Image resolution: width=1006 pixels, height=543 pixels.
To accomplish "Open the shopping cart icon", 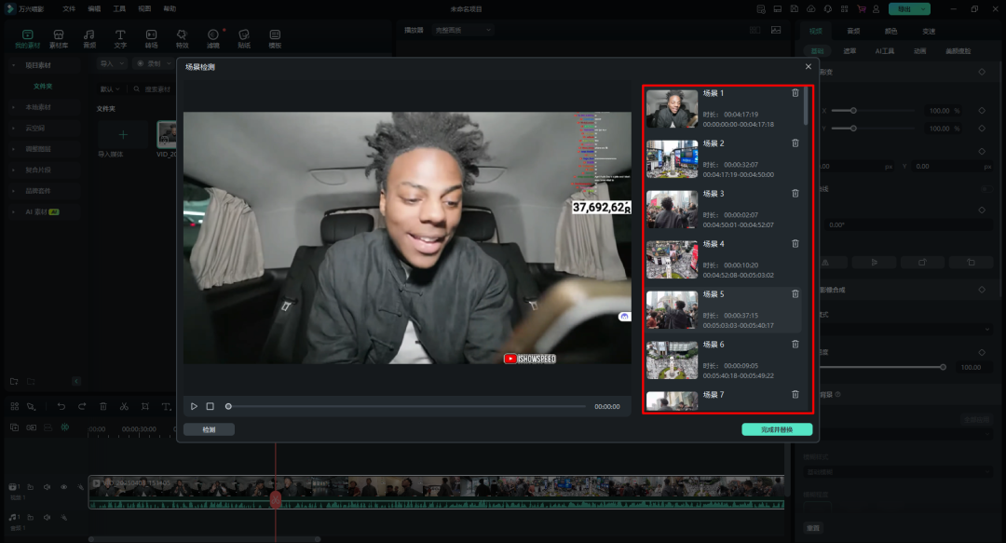I will coord(861,9).
